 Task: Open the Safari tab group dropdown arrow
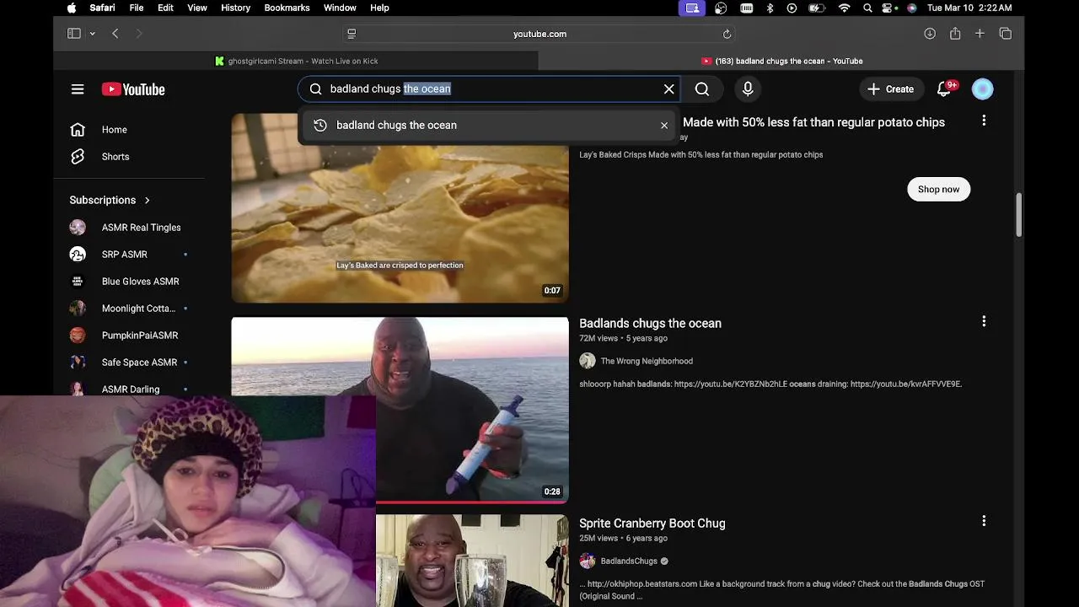[x=92, y=34]
